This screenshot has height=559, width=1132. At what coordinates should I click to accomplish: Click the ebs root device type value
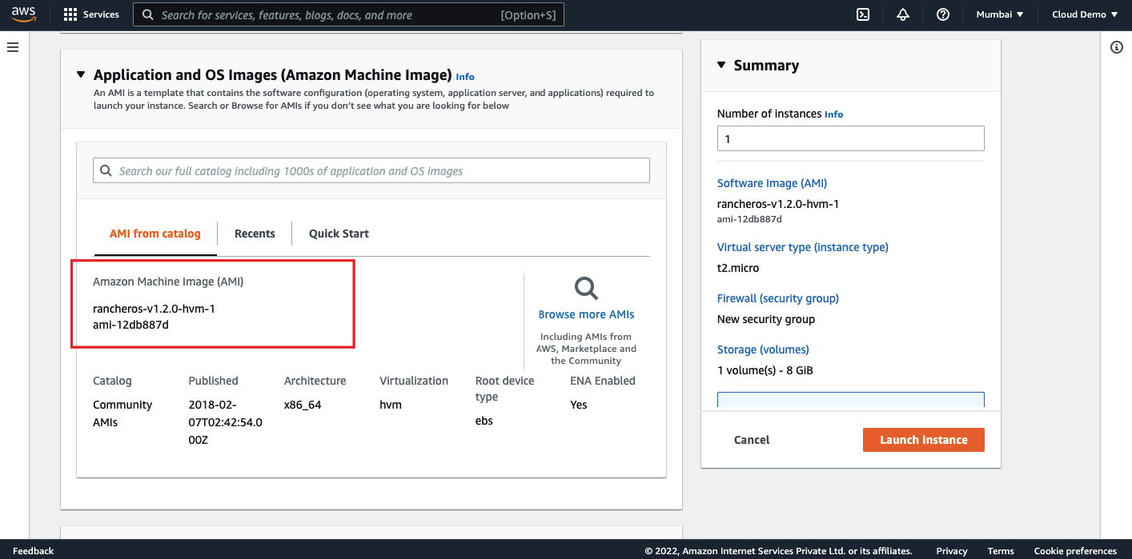[x=484, y=421]
